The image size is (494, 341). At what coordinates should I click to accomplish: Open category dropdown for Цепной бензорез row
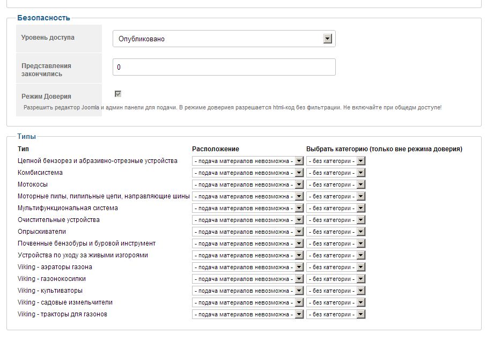click(336, 161)
